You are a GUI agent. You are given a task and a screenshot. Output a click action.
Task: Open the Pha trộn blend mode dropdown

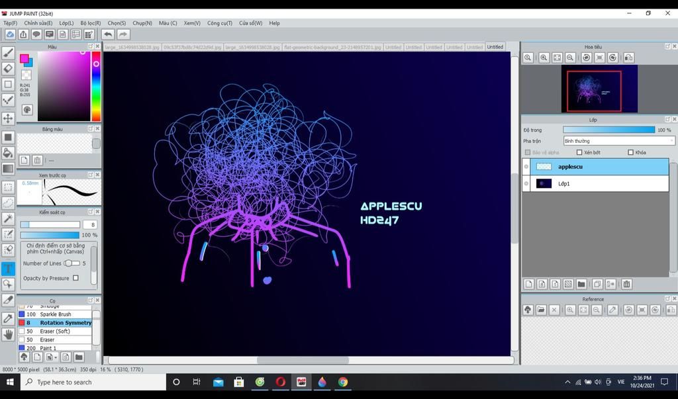619,141
